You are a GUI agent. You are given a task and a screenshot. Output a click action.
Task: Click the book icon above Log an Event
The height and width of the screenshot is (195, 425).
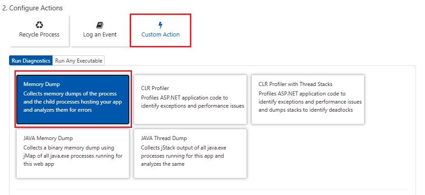100,25
